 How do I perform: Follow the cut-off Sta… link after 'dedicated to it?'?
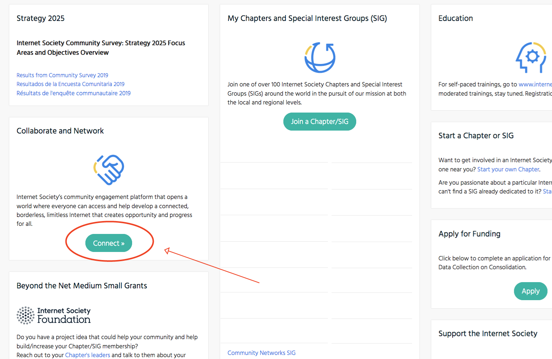[547, 191]
